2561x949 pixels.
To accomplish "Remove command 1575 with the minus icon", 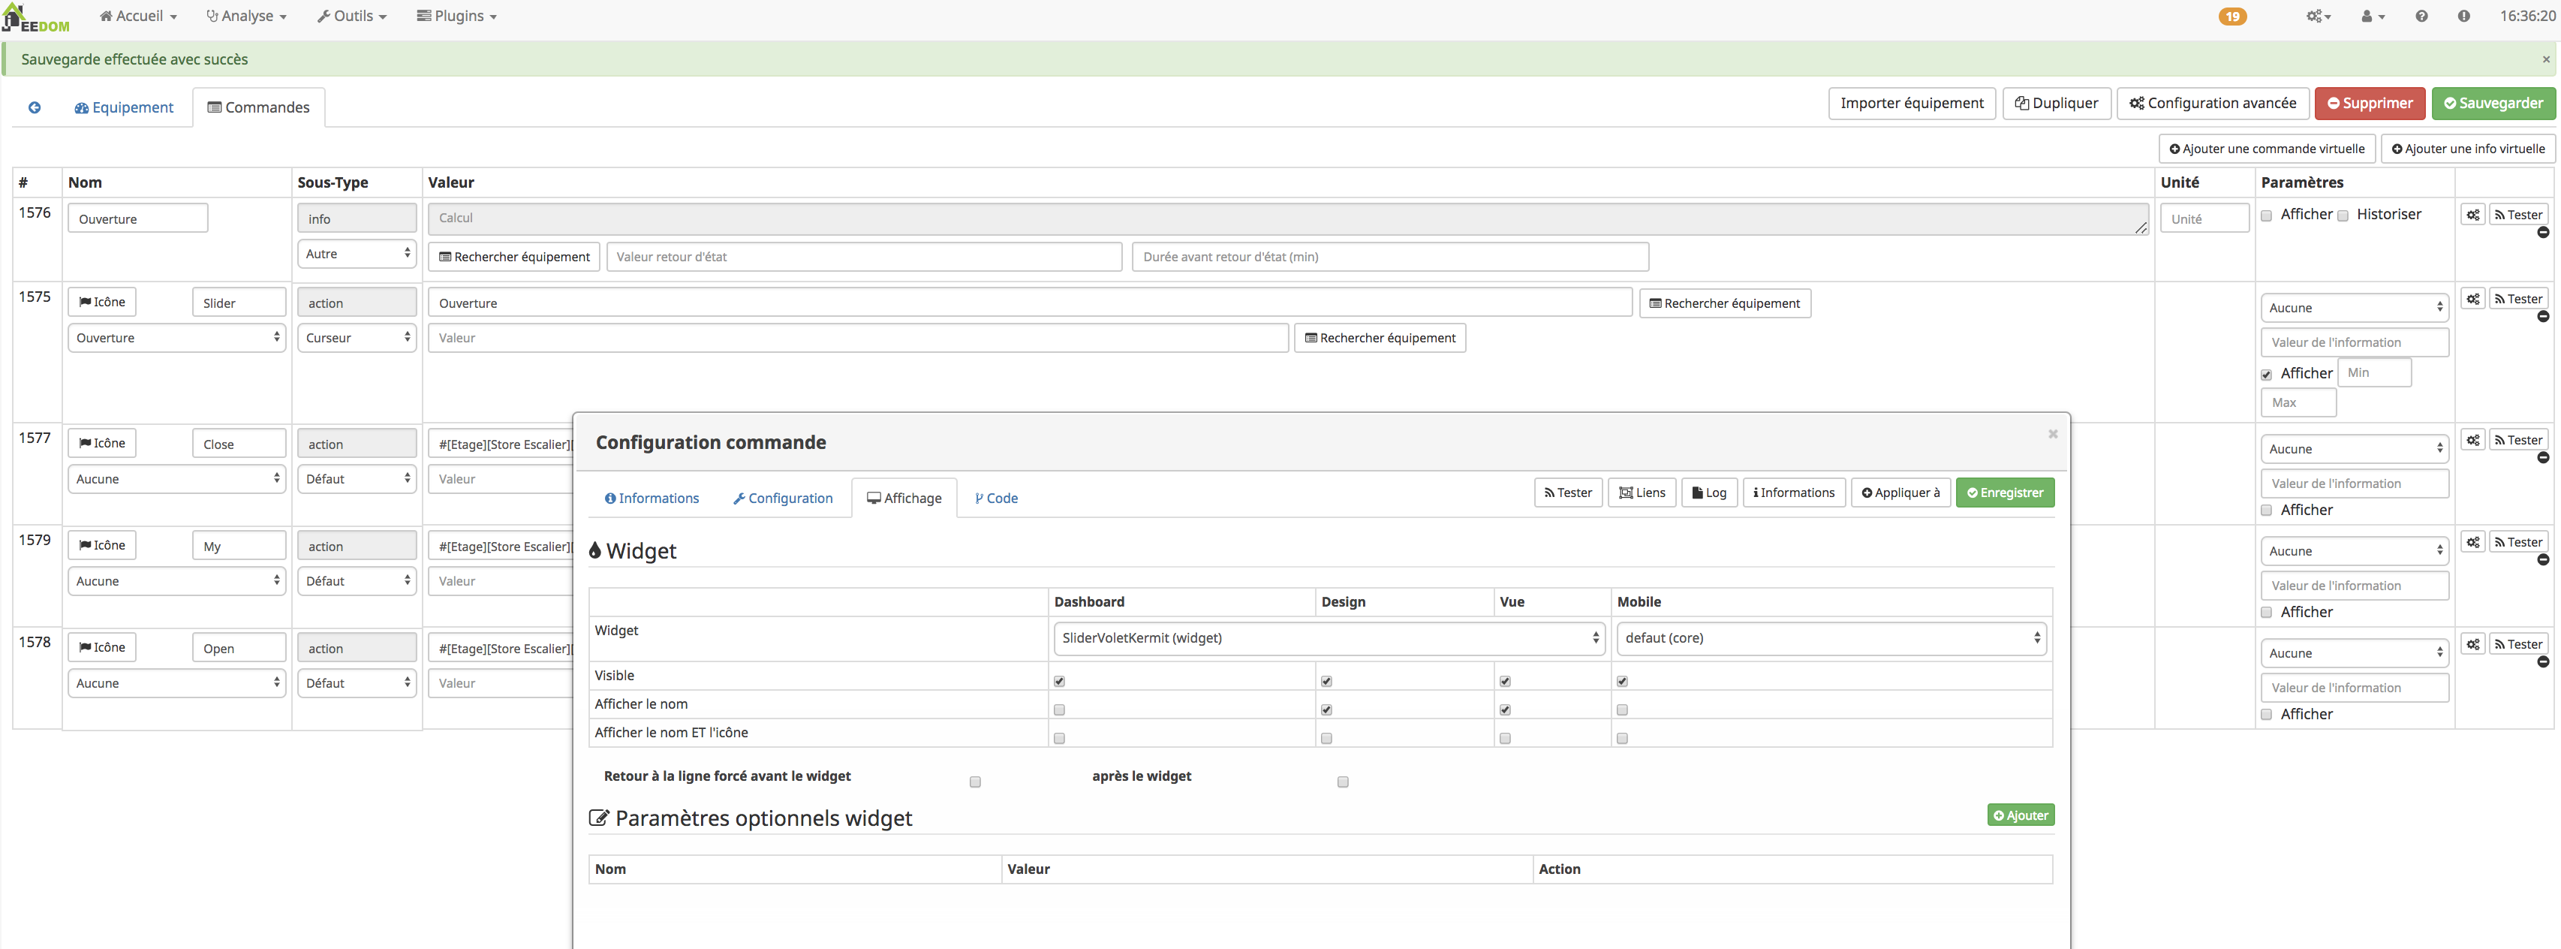I will pos(2543,316).
